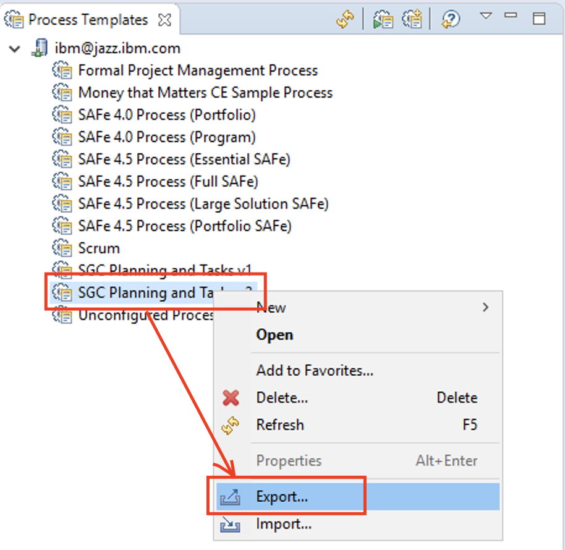Viewport: 565px width, 550px height.
Task: Click the Deploy Predefined Process Templates icon
Action: pyautogui.click(x=383, y=19)
